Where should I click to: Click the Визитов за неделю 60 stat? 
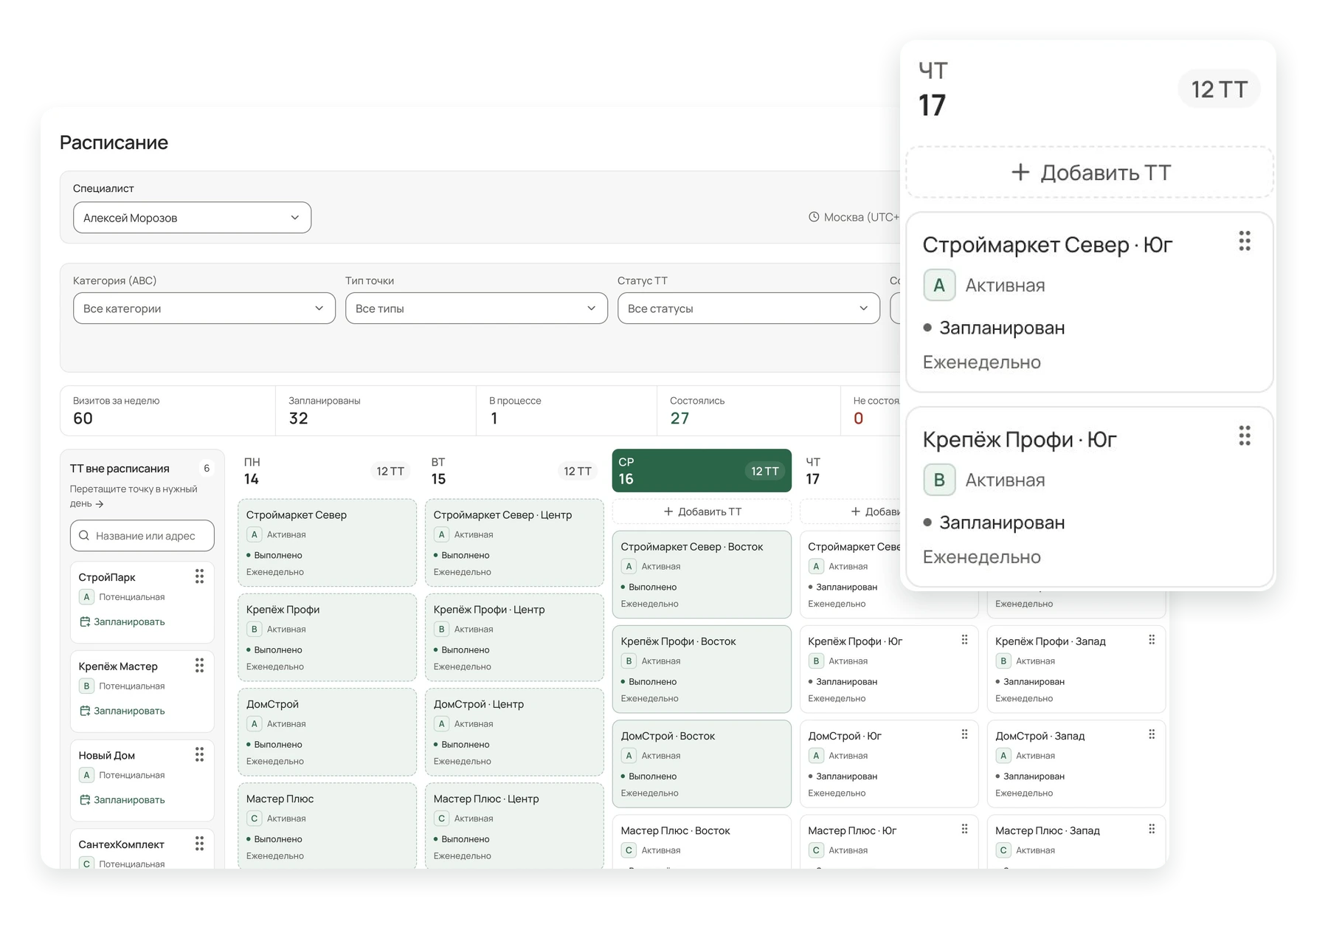click(167, 410)
